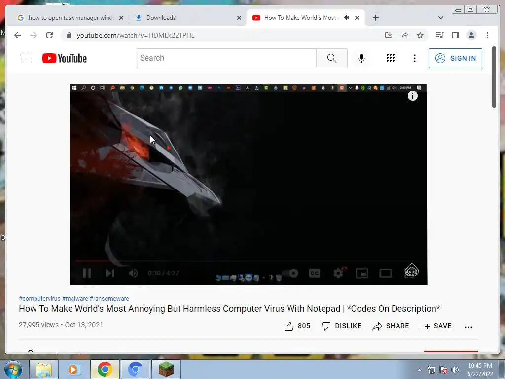Open Windows Explorer from taskbar
This screenshot has width=505, height=379.
(44, 369)
